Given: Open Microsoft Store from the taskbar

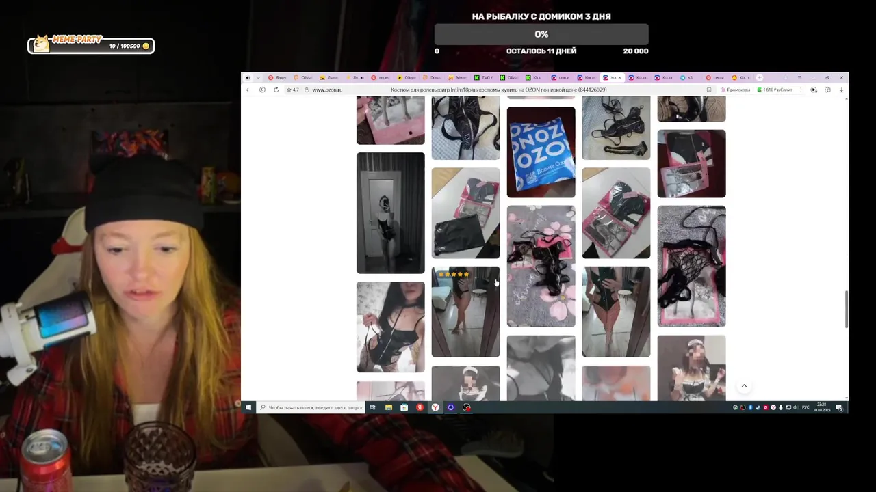Looking at the screenshot, I should (404, 407).
